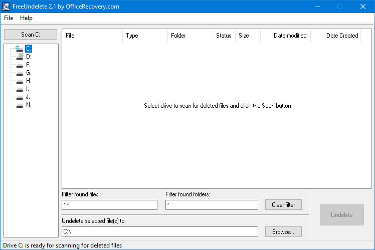
Task: Click the D: optical drive icon
Action: pyautogui.click(x=20, y=57)
